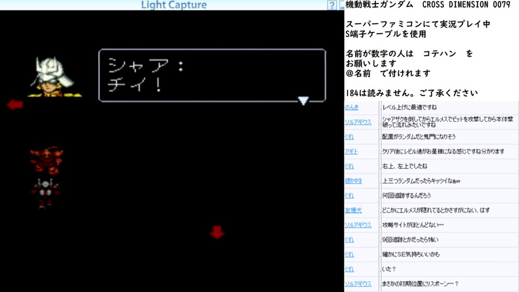Click the Light Capture window title
519x292 pixels.
tap(174, 5)
